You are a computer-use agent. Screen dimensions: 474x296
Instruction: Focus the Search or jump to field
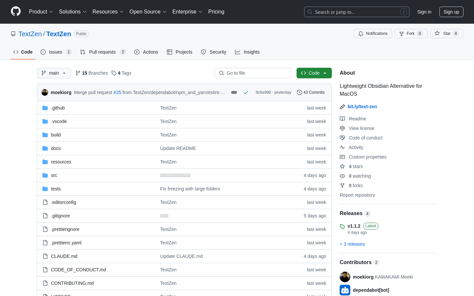coord(357,12)
